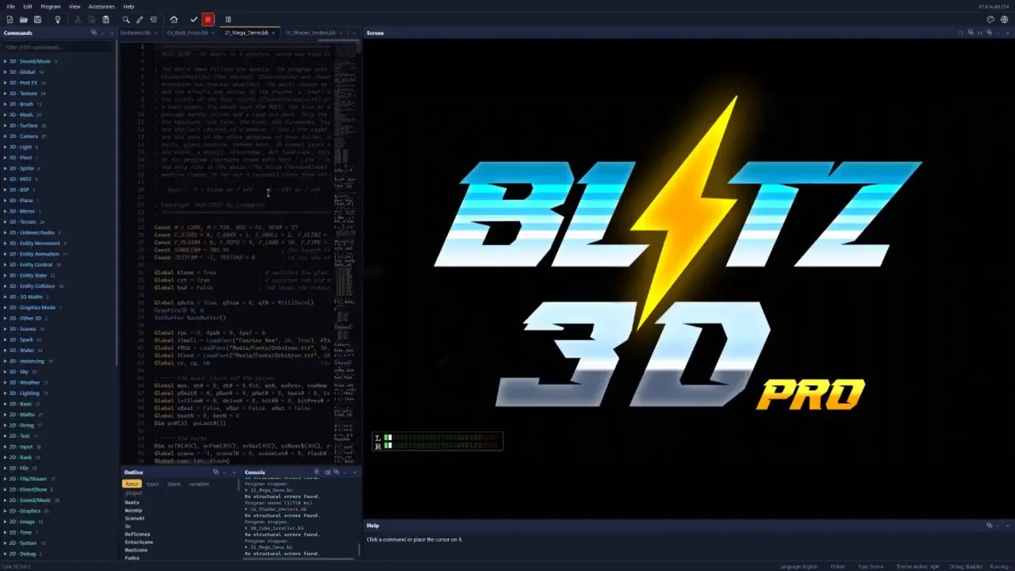Click the Filter commands input field

[x=58, y=47]
